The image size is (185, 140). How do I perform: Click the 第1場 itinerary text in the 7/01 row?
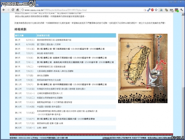(x=71, y=49)
